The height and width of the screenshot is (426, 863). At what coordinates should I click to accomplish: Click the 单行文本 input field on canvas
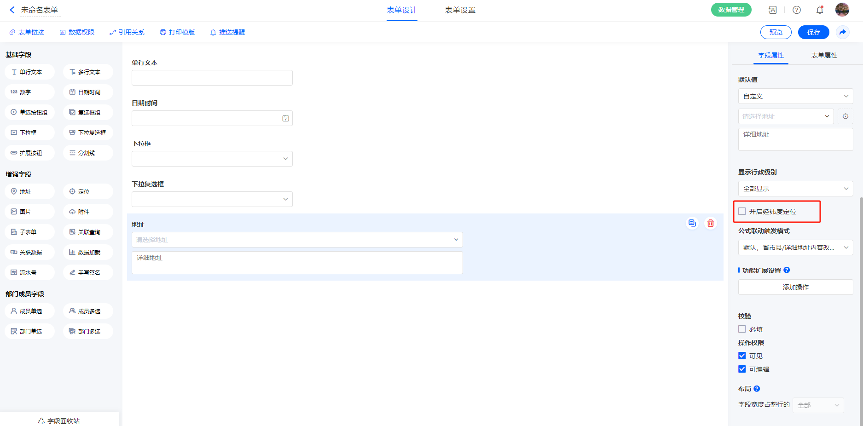point(212,78)
